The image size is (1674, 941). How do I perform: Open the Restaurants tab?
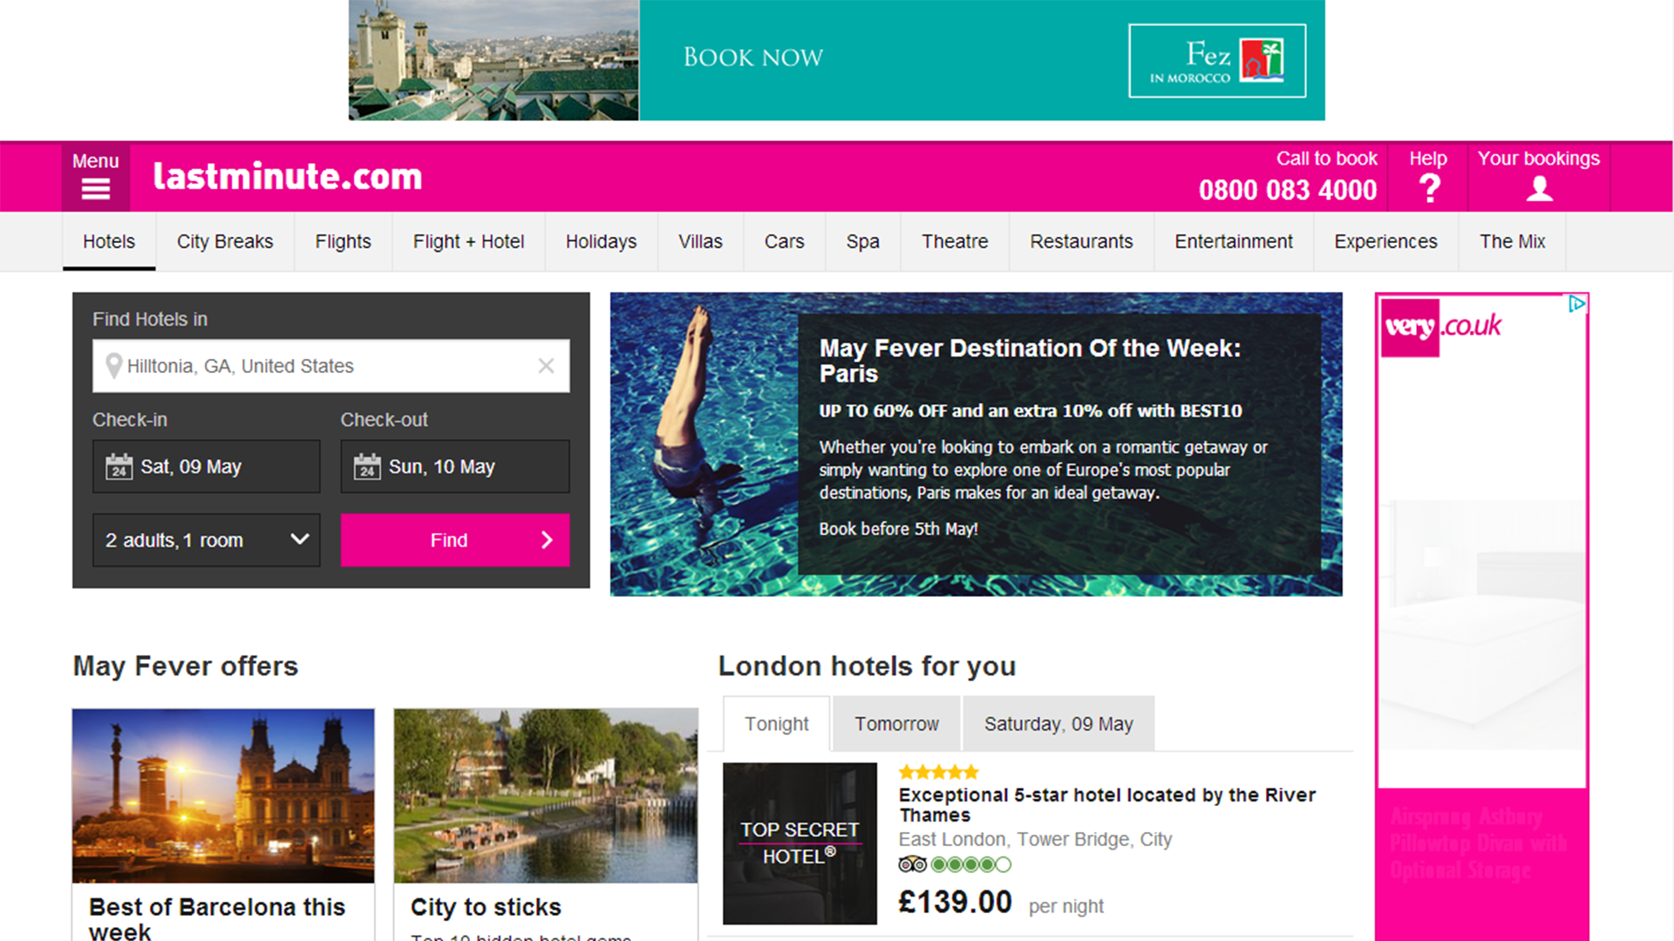pos(1082,242)
